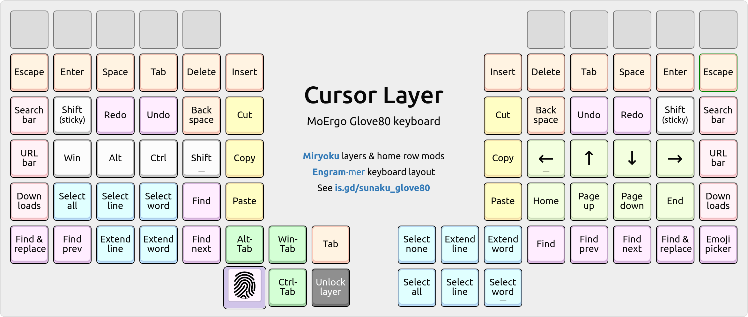This screenshot has height=317, width=748.
Task: Click the Escape key on the left-hand half
Action: click(29, 73)
